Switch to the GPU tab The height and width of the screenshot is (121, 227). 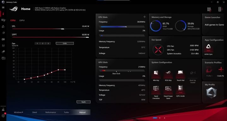pyautogui.click(x=22, y=20)
